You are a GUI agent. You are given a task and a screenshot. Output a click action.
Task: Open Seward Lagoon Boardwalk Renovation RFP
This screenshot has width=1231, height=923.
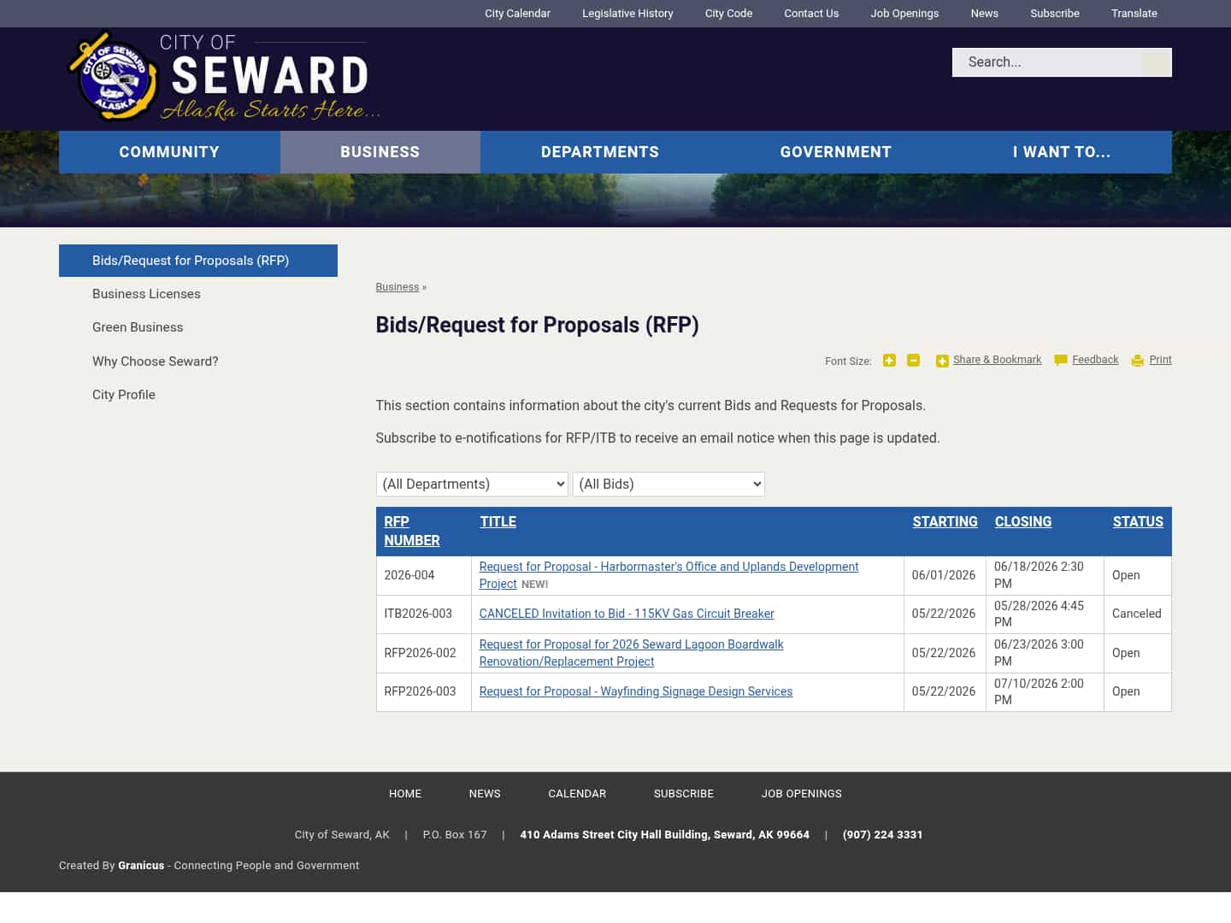[631, 653]
